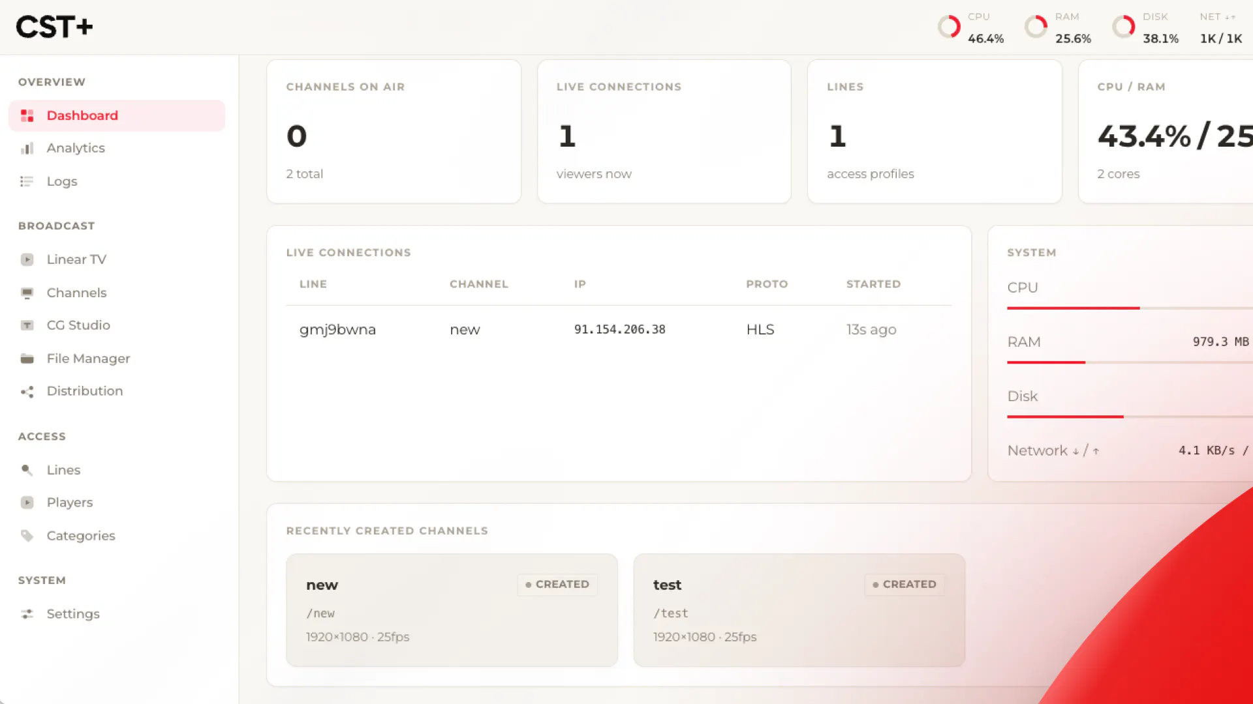Click the Linear TV play icon
The image size is (1253, 704).
click(x=27, y=260)
